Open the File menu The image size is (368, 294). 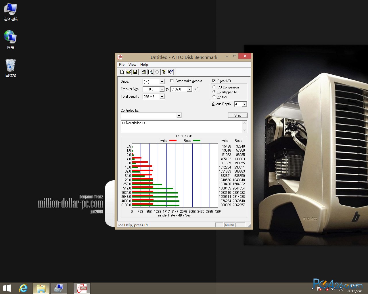122,65
